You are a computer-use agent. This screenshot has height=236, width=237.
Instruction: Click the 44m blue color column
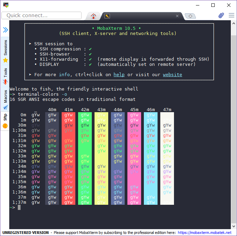pos(118,158)
